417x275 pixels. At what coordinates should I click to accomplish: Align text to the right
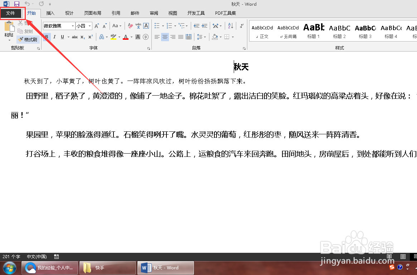173,37
